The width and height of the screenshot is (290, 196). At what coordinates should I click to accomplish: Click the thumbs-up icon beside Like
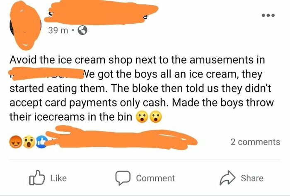tap(37, 178)
